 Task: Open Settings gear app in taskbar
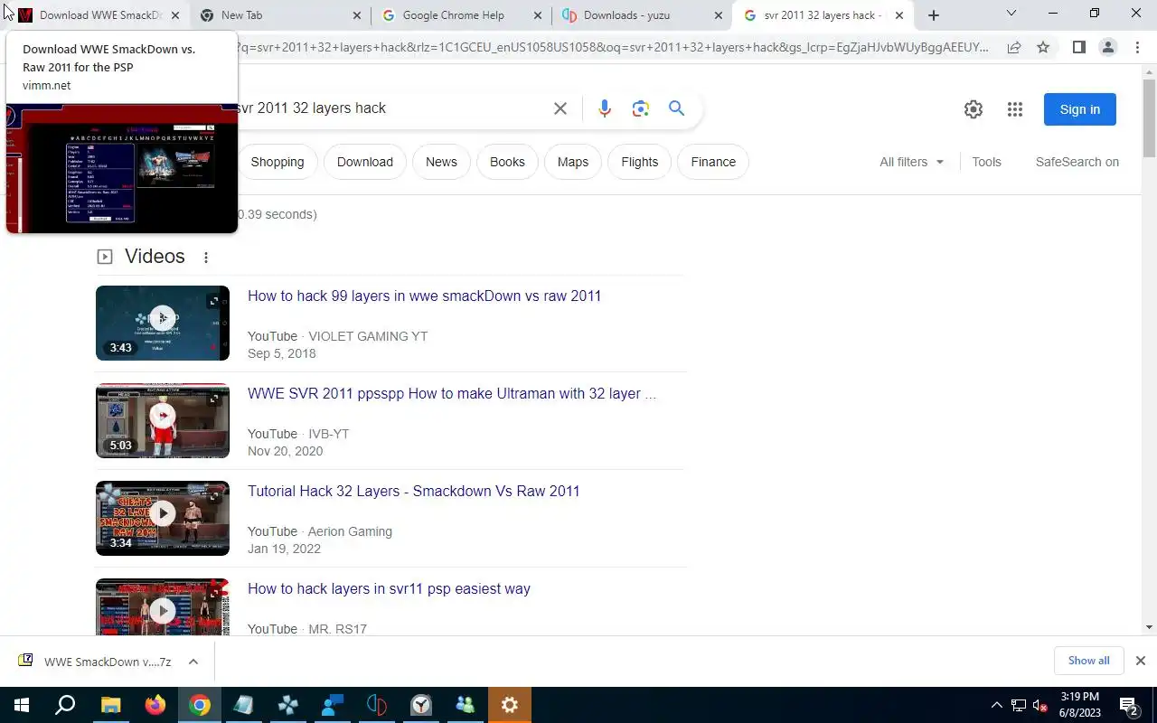[510, 705]
